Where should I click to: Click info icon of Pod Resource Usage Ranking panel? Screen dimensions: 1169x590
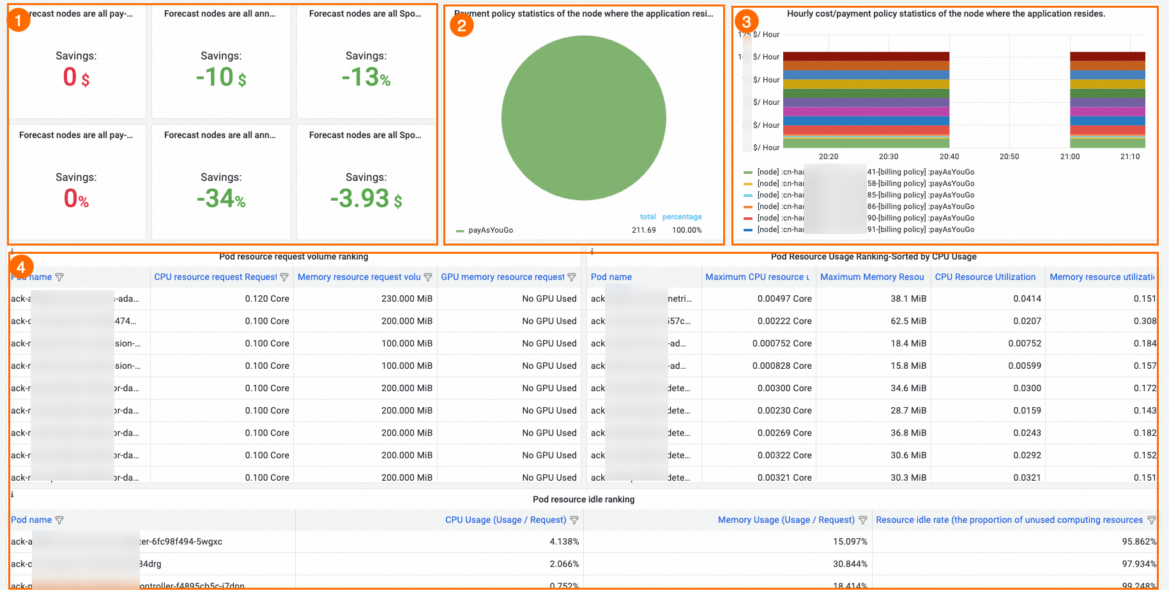click(592, 251)
